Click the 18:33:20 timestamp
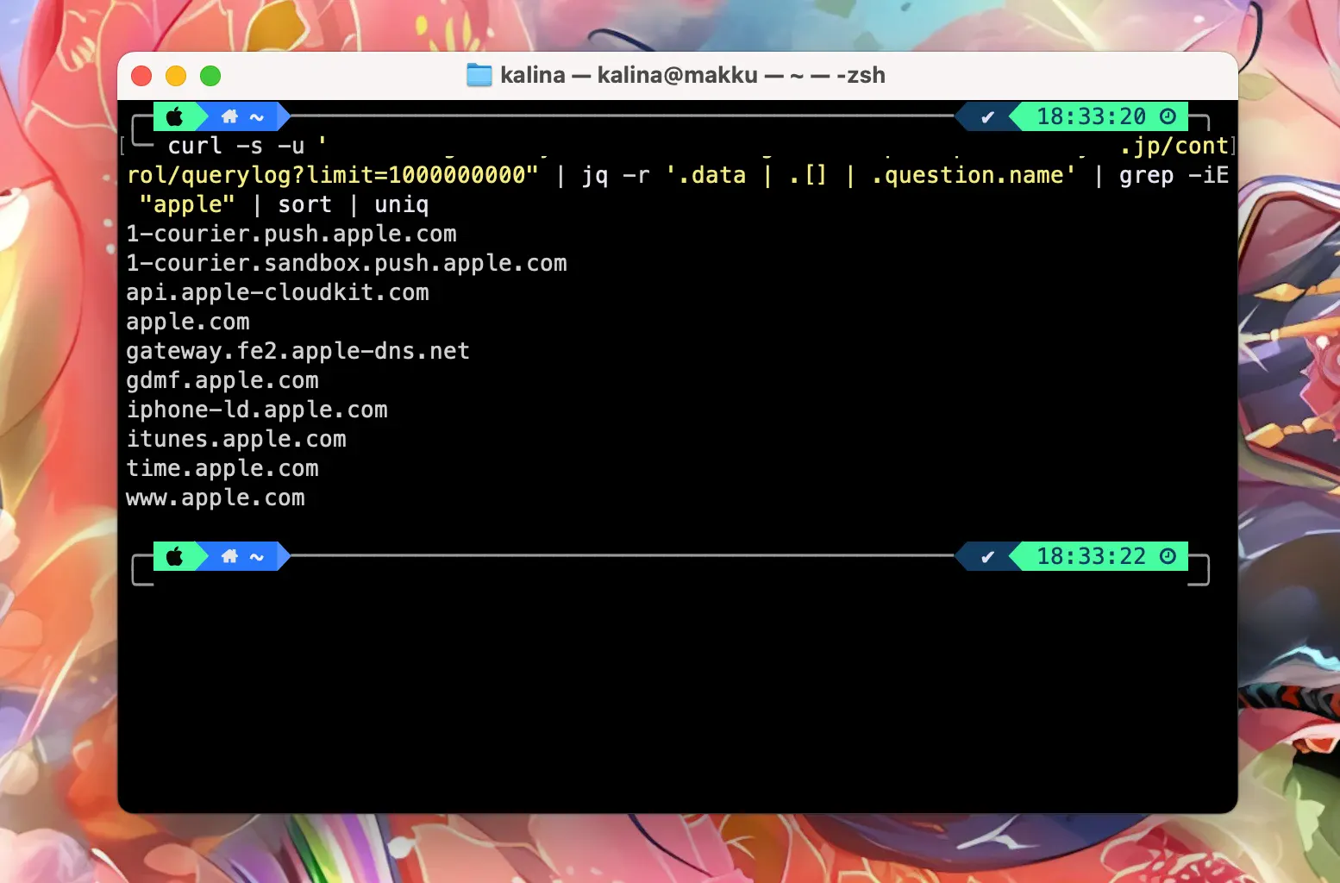 [1091, 116]
